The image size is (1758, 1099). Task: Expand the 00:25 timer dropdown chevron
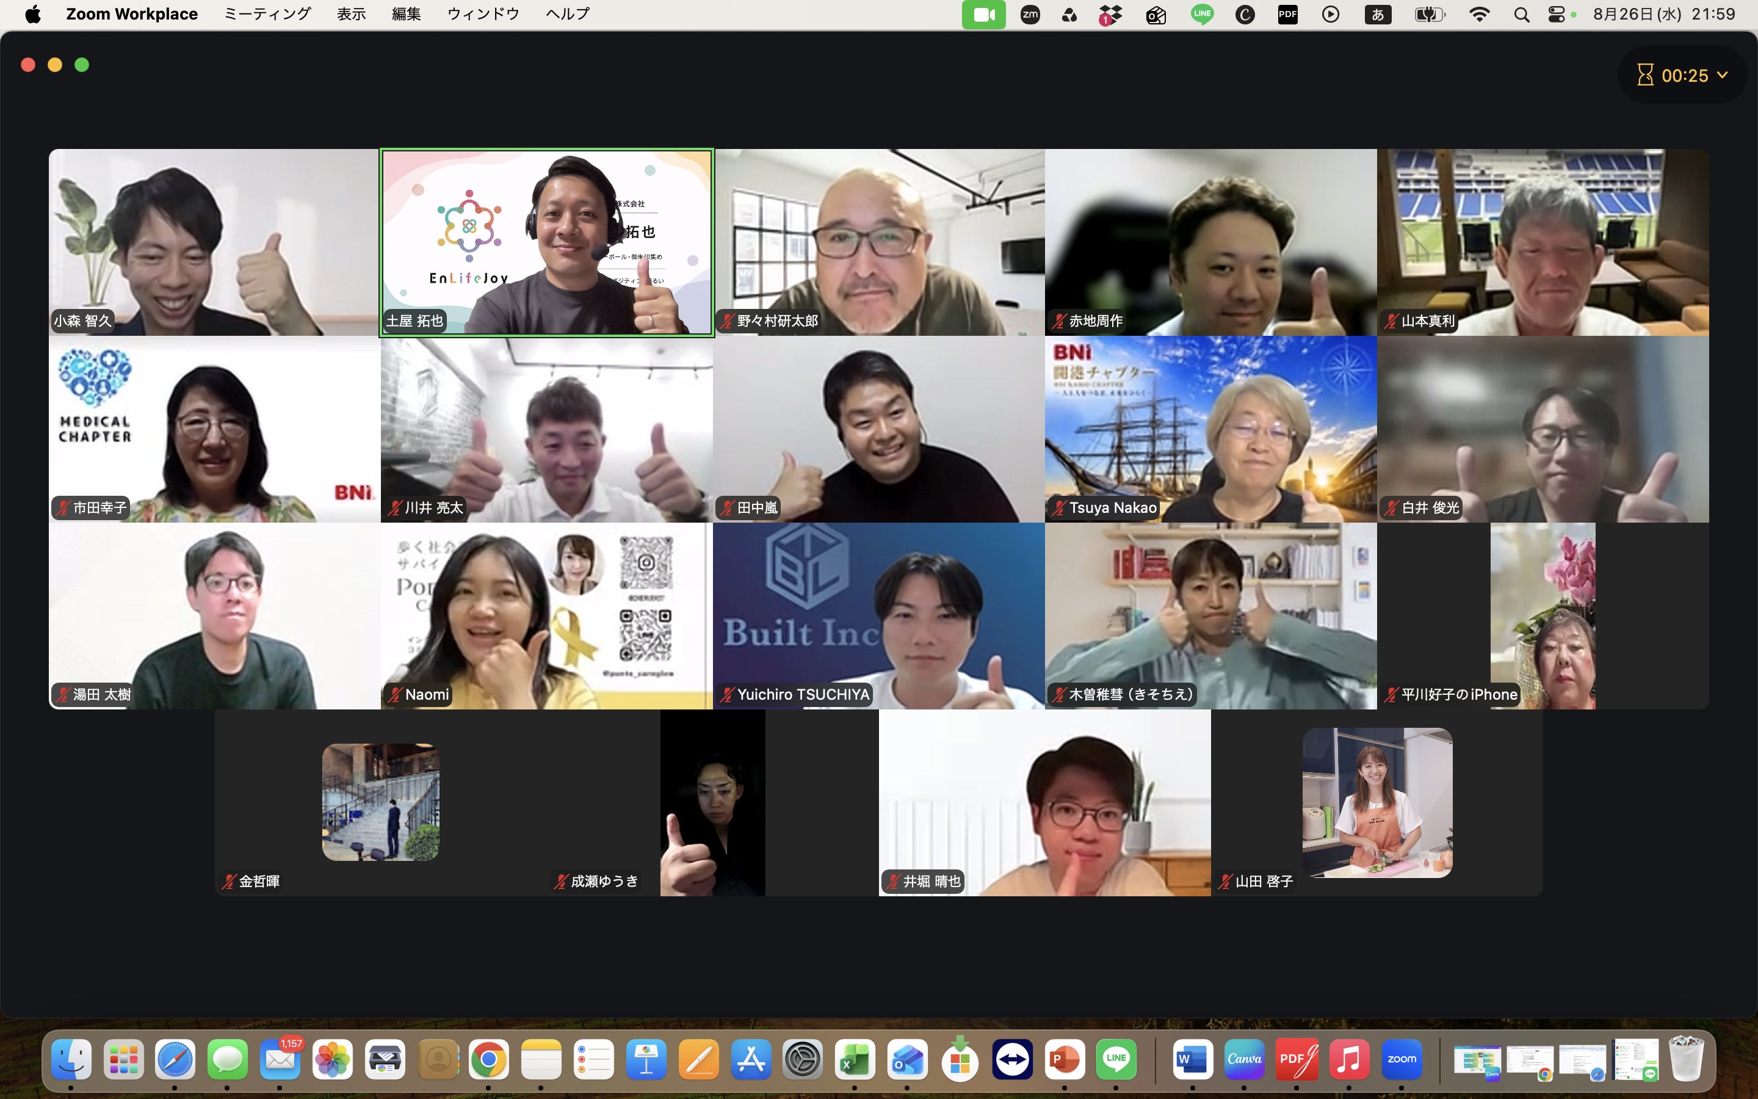click(1723, 75)
